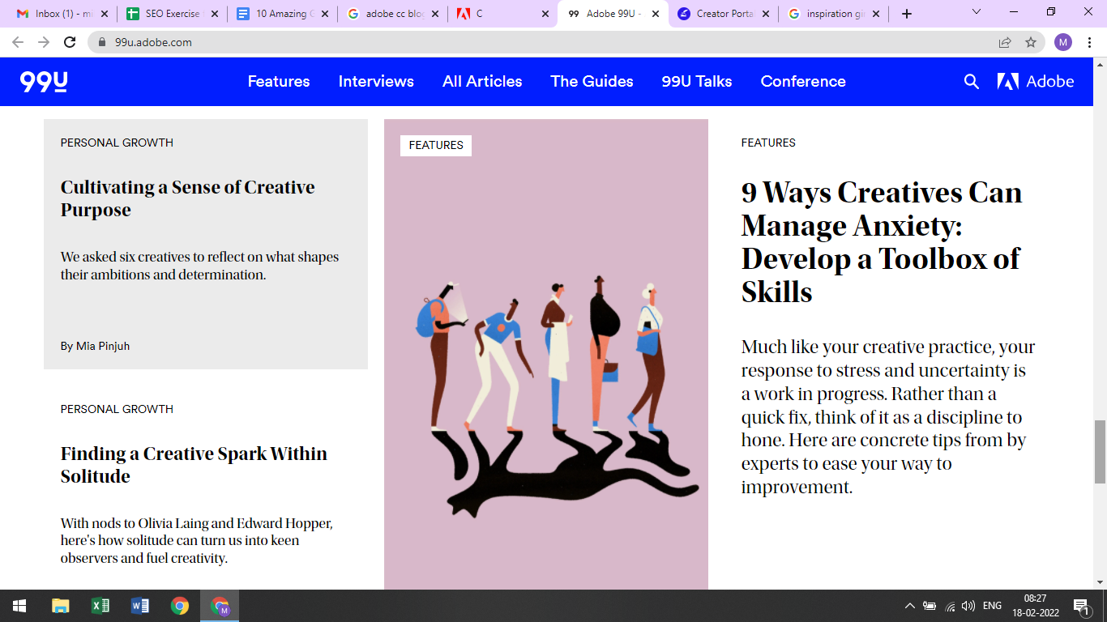Toggle the network icon in system tray
This screenshot has width=1107, height=622.
(x=948, y=605)
